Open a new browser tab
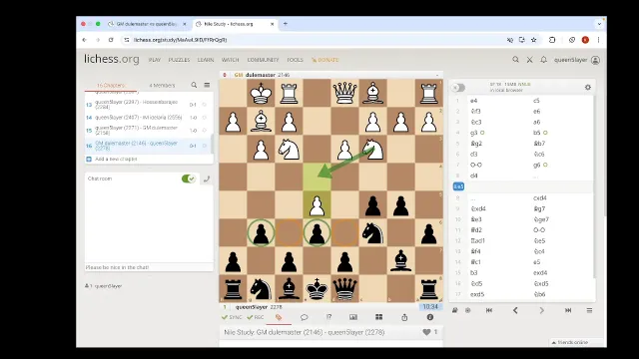This screenshot has width=639, height=359. point(286,24)
